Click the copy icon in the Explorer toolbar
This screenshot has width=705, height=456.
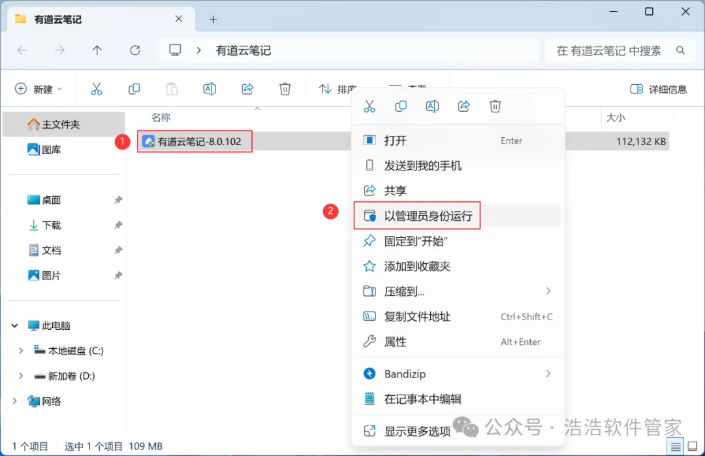point(134,89)
